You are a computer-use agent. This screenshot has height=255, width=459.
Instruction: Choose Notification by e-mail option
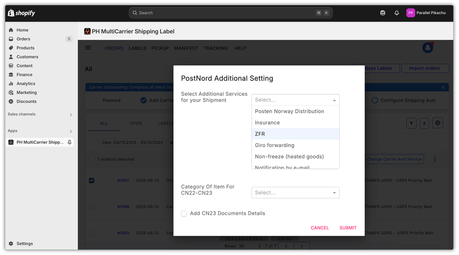pyautogui.click(x=295, y=166)
